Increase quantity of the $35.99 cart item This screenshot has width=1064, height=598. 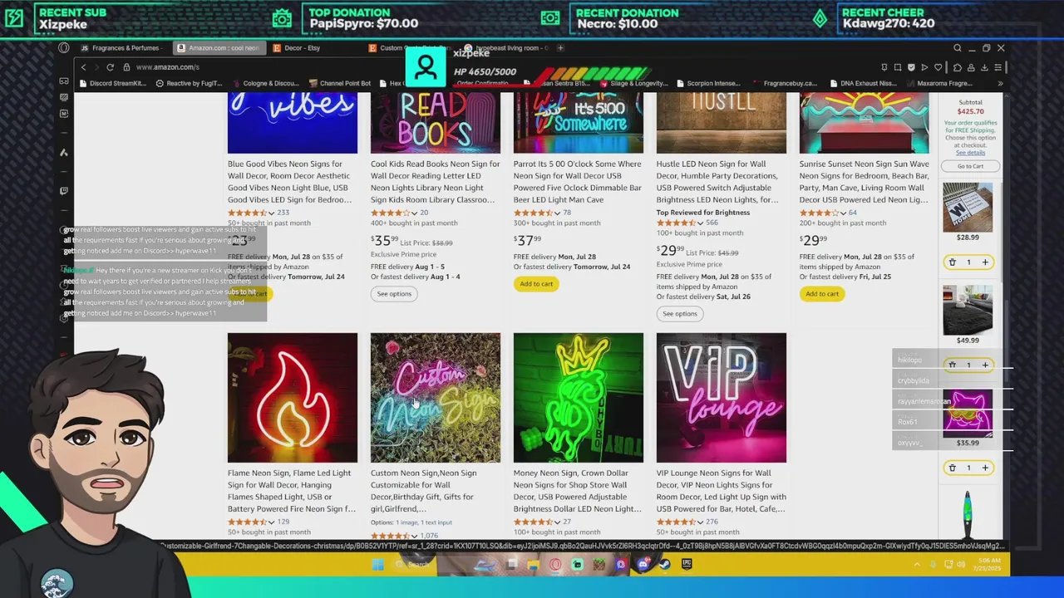(985, 468)
